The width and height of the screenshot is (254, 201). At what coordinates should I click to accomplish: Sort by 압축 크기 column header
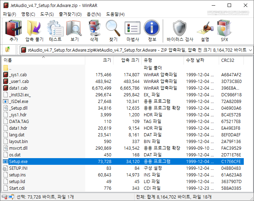click(x=127, y=60)
